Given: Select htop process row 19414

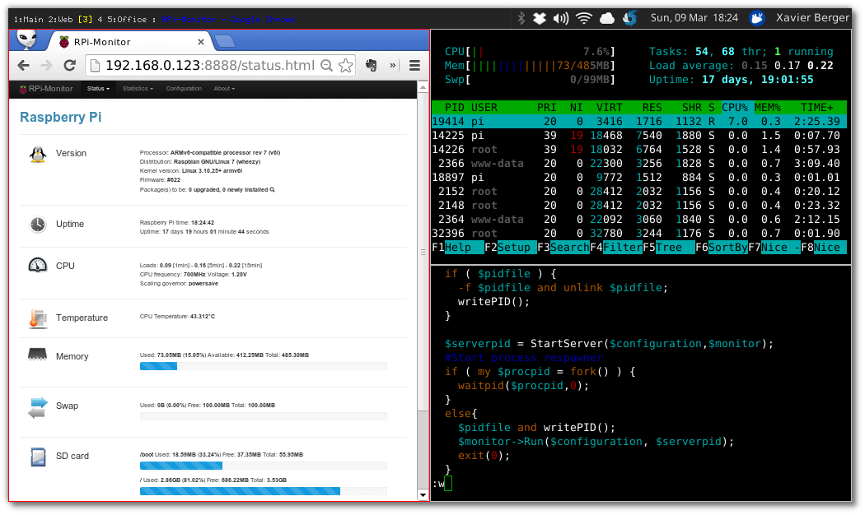Looking at the screenshot, I should tap(638, 121).
